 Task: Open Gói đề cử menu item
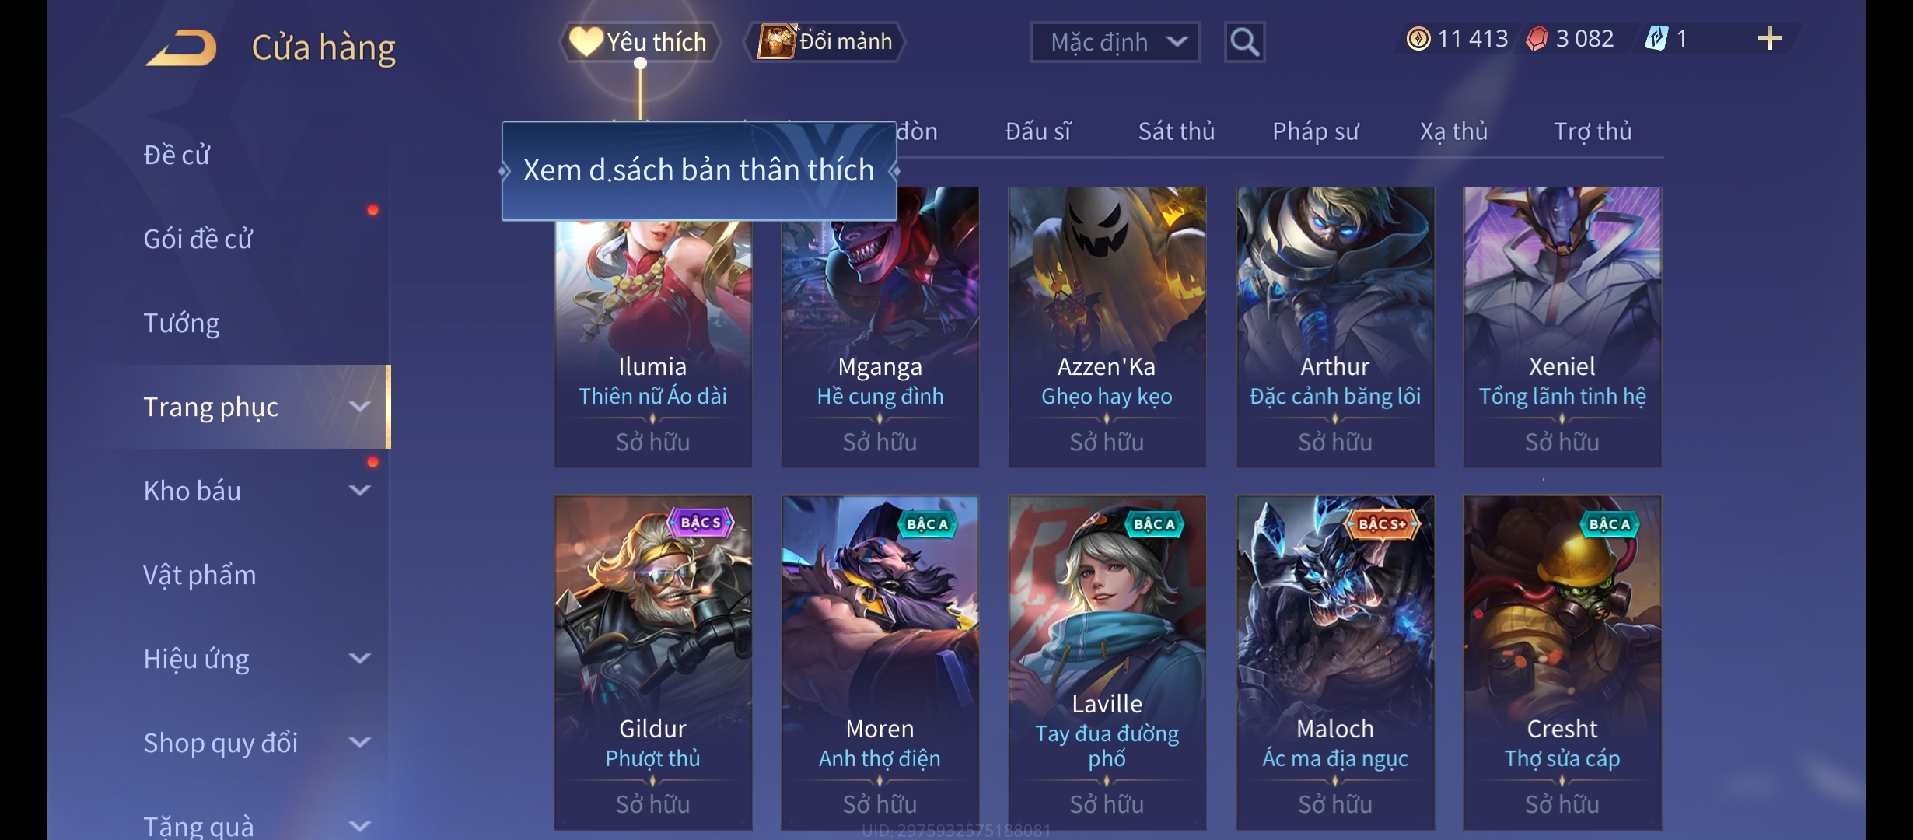(x=198, y=239)
